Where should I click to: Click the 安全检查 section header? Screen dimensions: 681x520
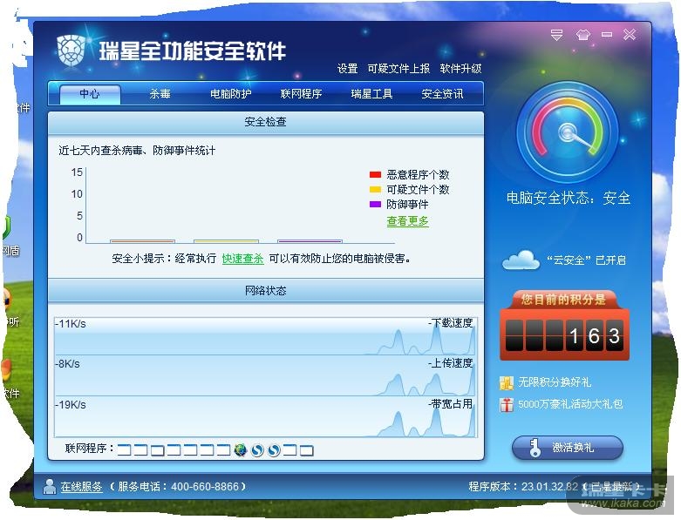265,122
